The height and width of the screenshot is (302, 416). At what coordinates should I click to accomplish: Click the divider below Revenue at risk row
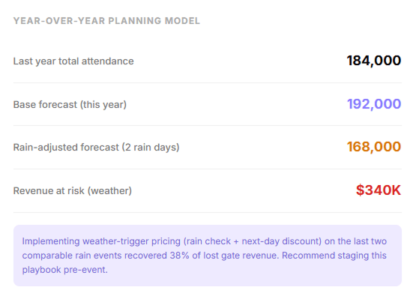[208, 212]
